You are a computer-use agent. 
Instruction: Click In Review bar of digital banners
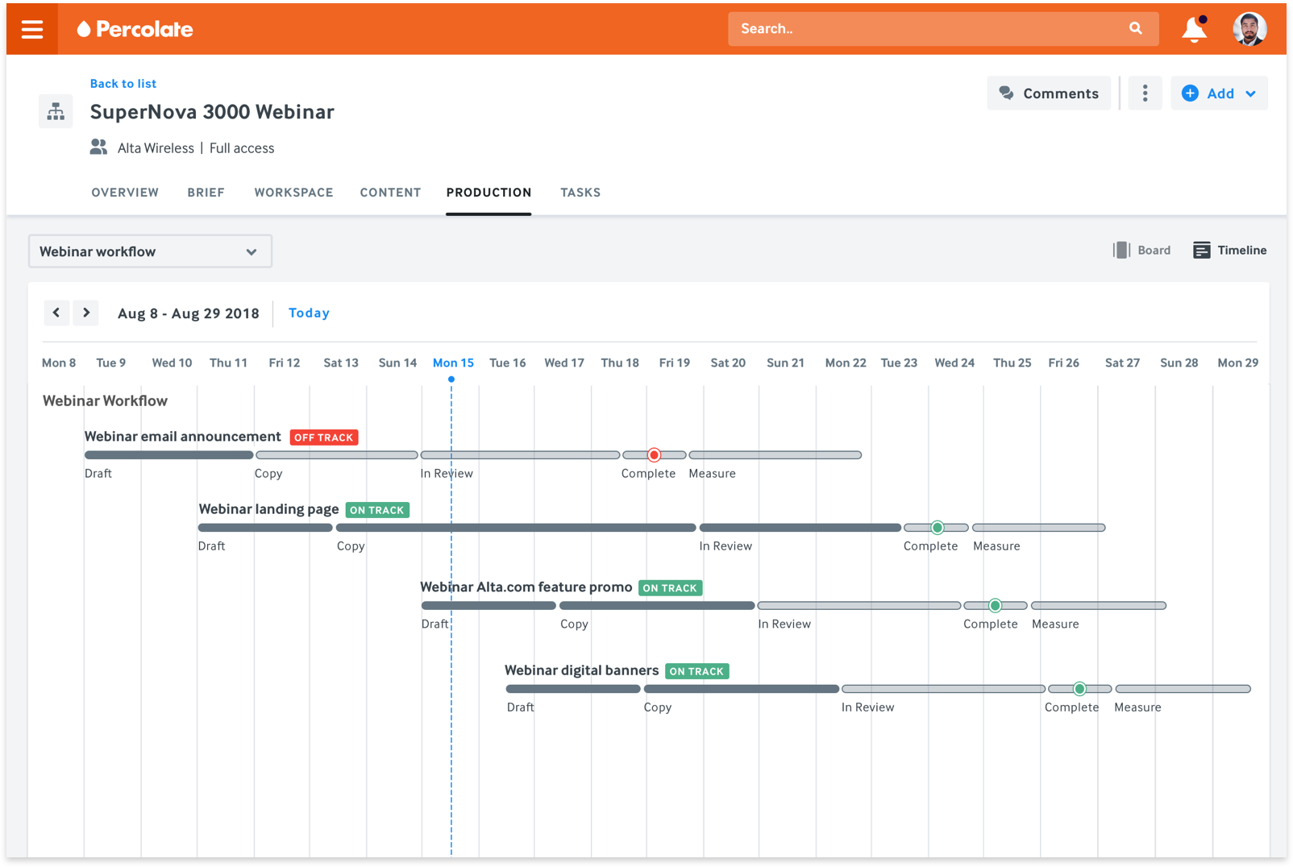click(943, 689)
